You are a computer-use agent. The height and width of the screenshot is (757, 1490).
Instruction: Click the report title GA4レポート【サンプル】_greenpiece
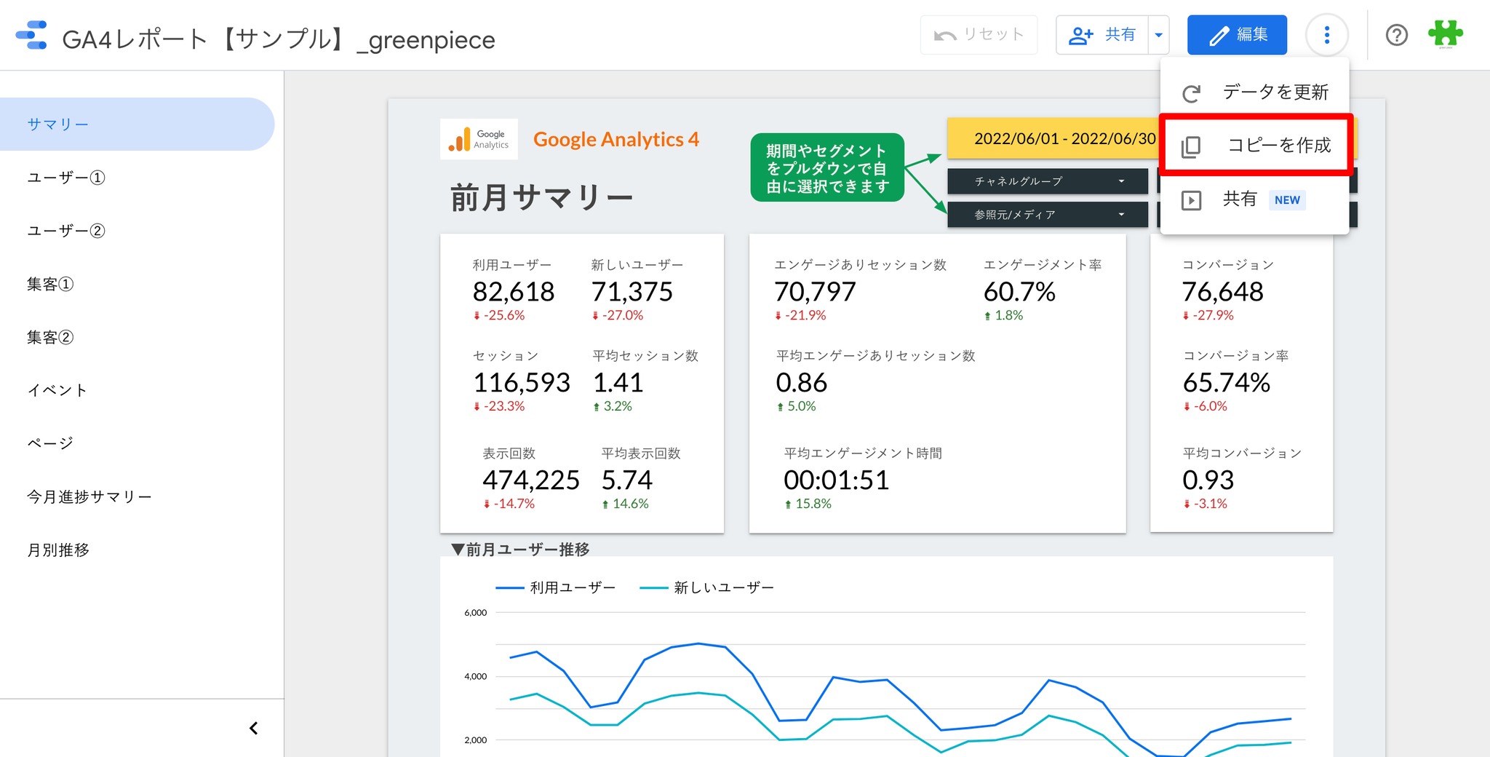[279, 39]
